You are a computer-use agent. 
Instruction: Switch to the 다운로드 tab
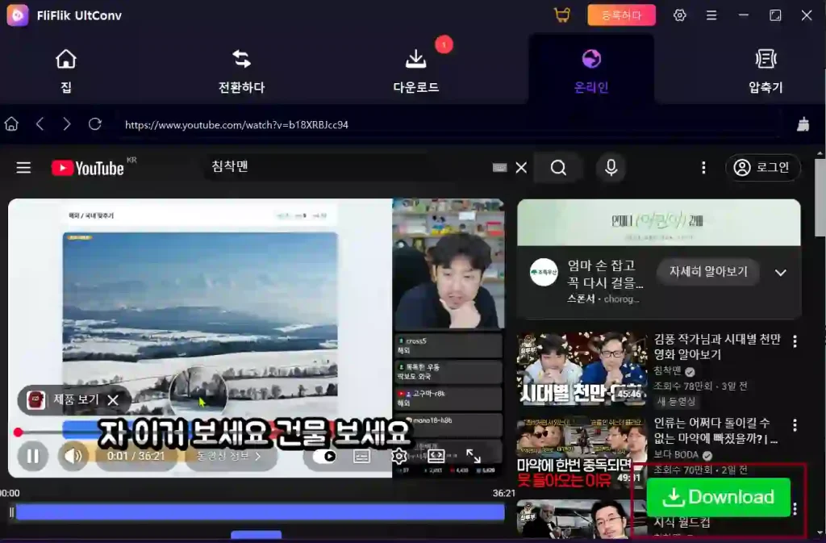(415, 71)
